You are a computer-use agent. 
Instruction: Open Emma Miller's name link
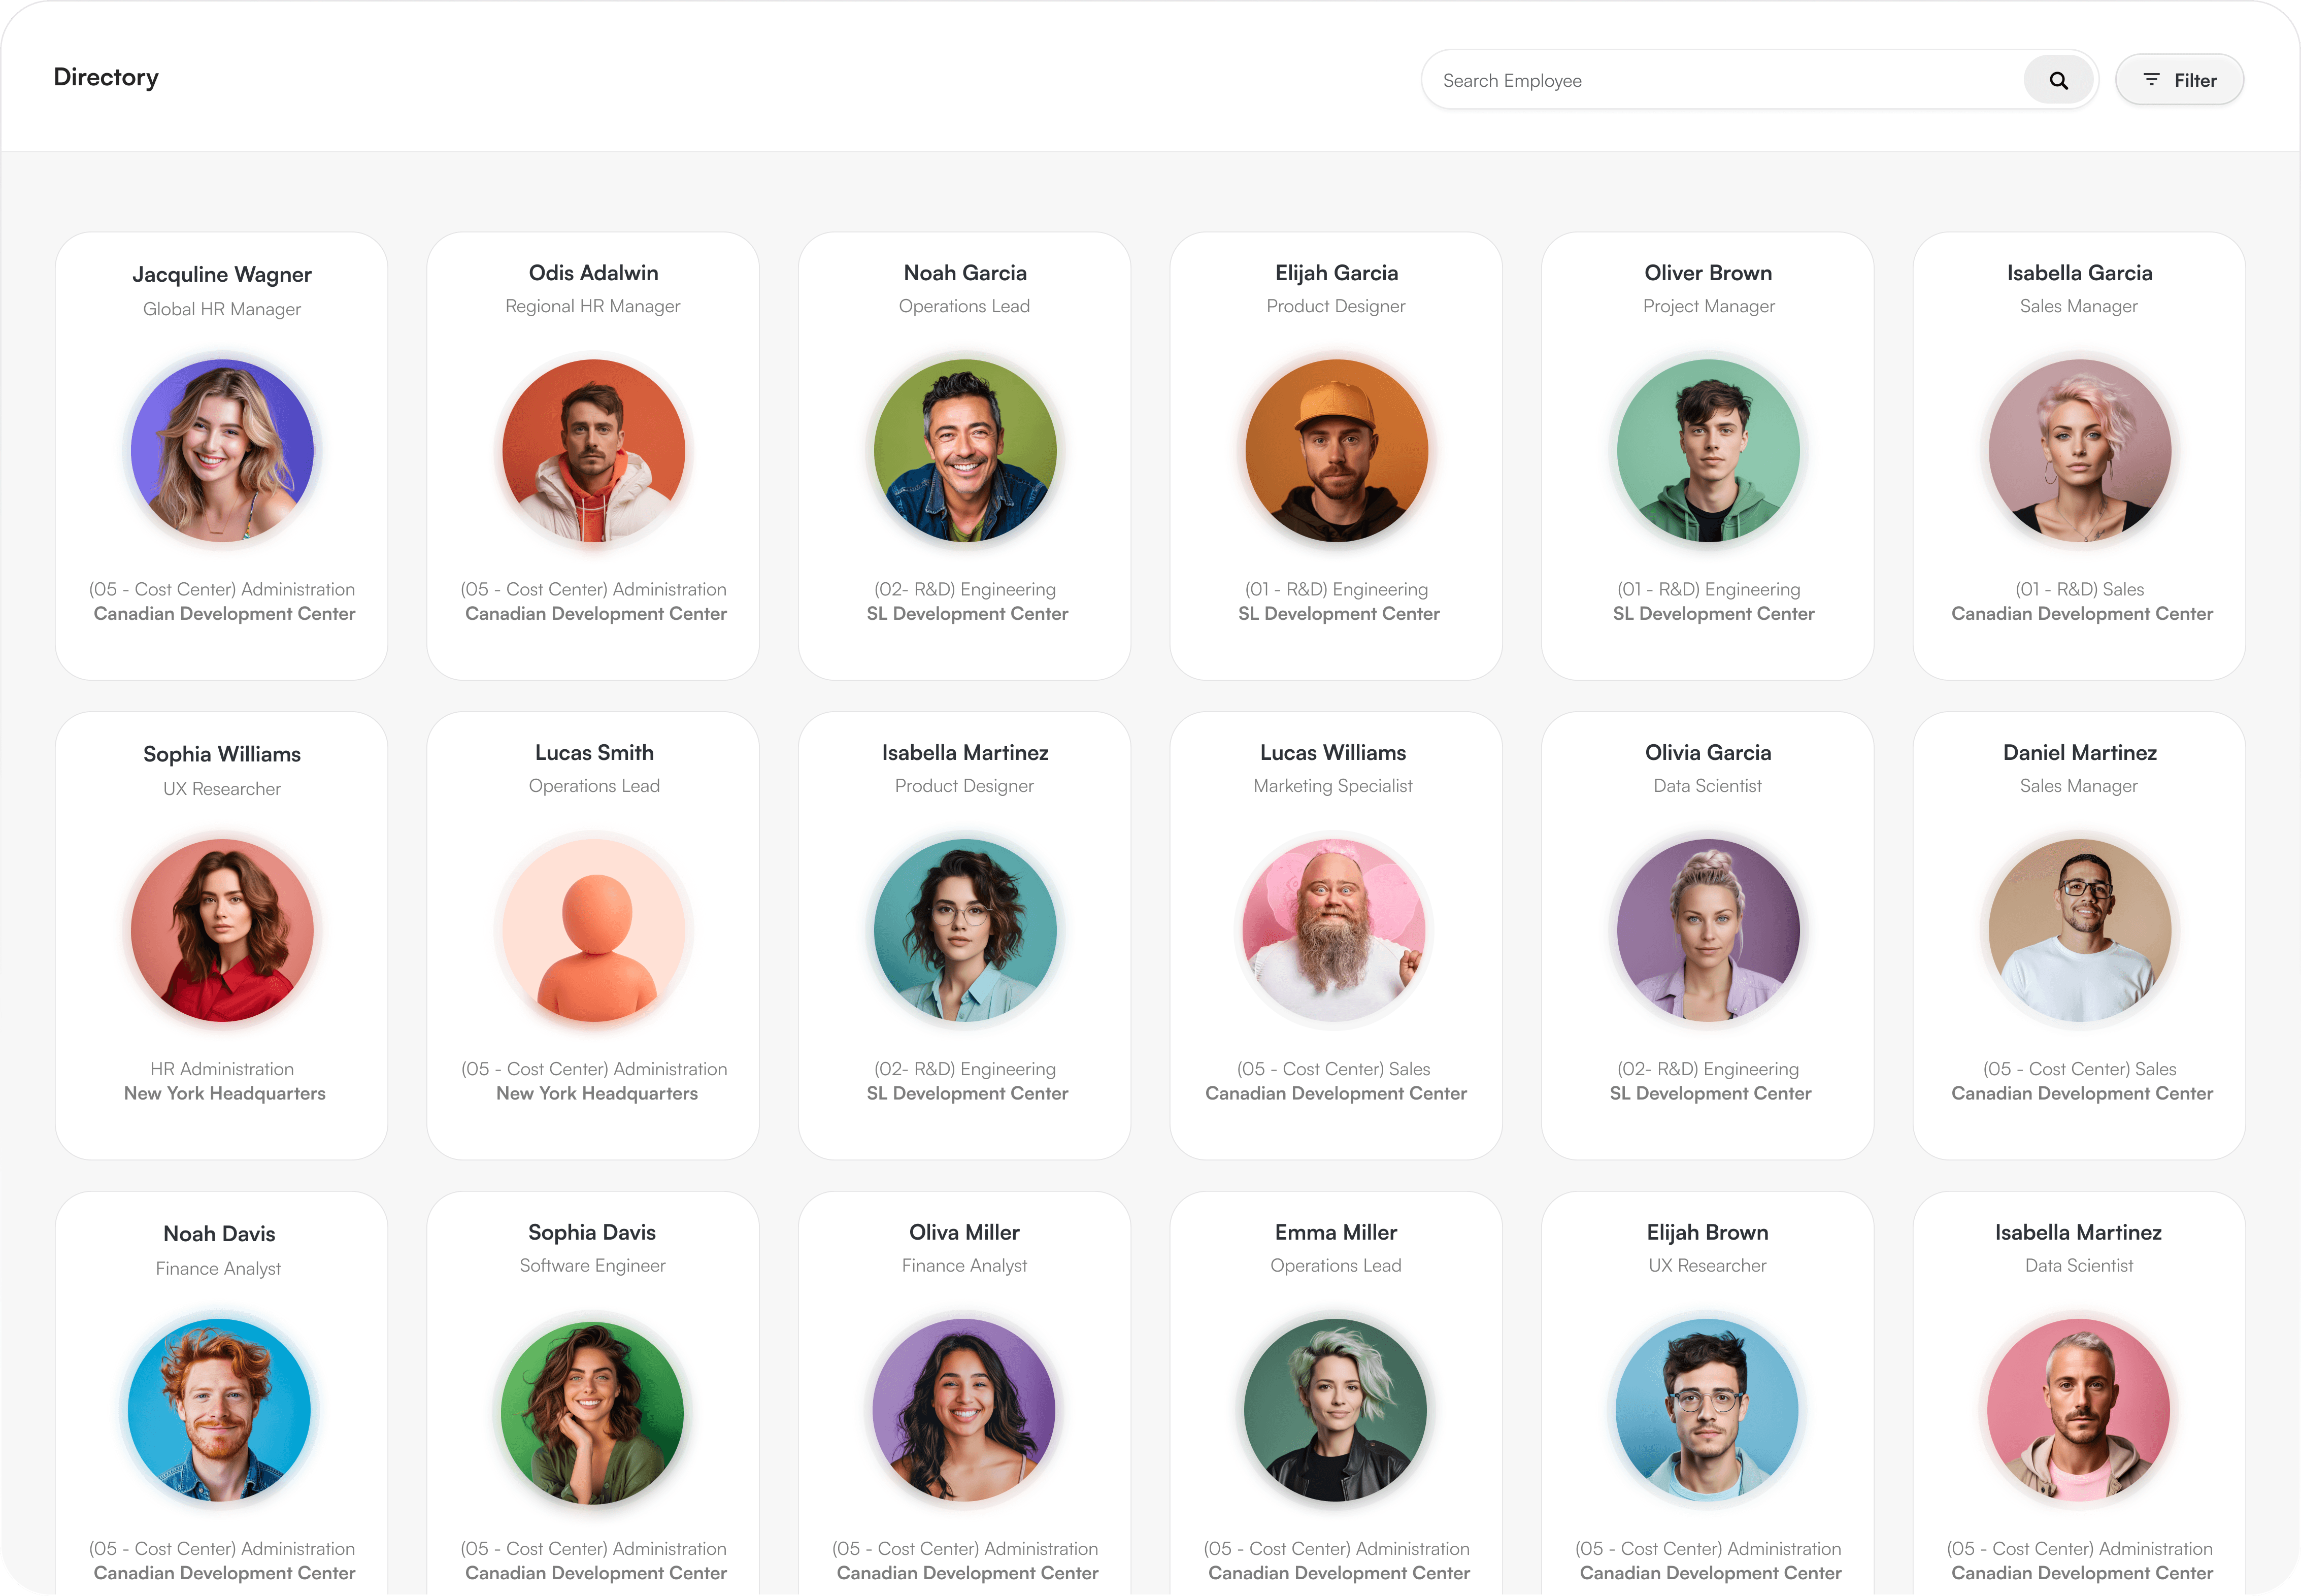[1336, 1232]
